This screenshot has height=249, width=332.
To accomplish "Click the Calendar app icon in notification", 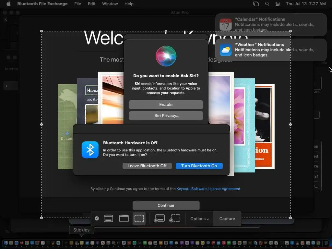I will click(226, 25).
